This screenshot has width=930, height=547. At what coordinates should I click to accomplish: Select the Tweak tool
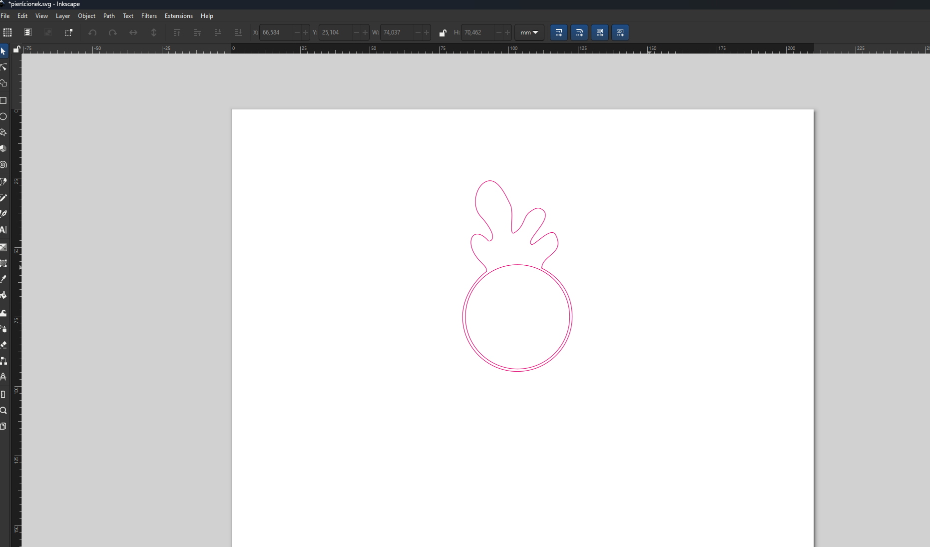pyautogui.click(x=3, y=313)
